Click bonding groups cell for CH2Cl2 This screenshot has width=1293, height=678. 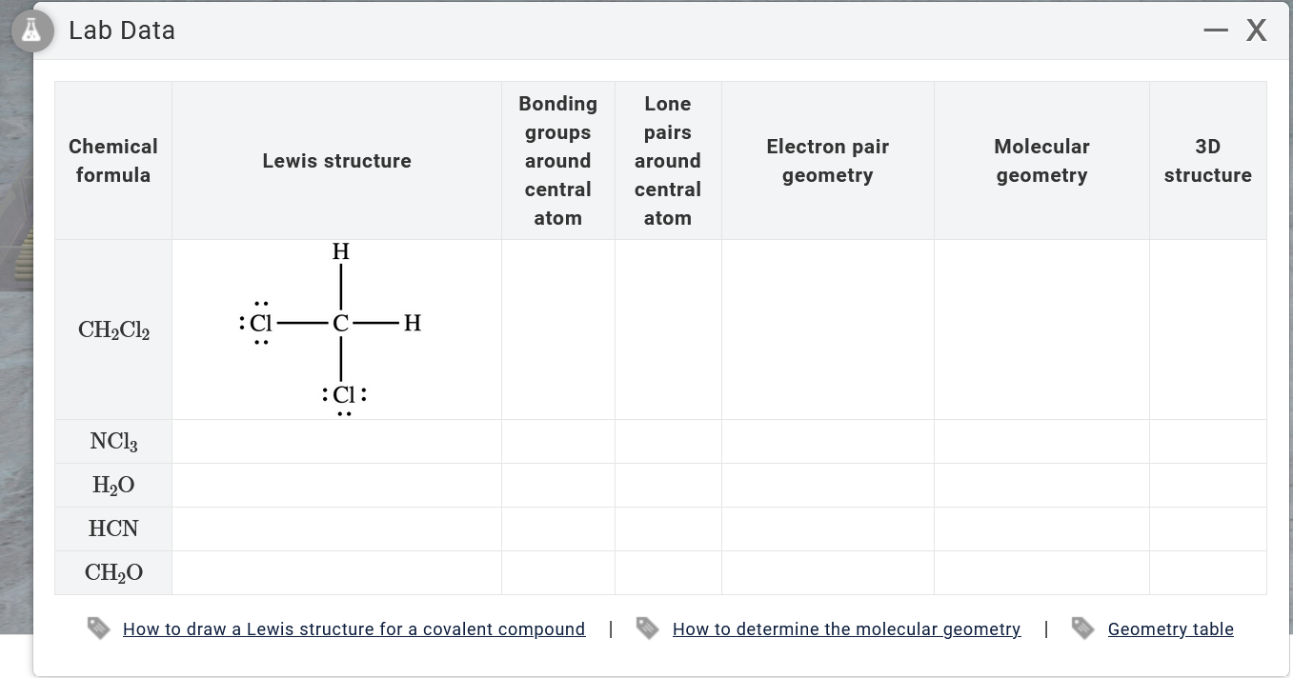[x=557, y=329]
